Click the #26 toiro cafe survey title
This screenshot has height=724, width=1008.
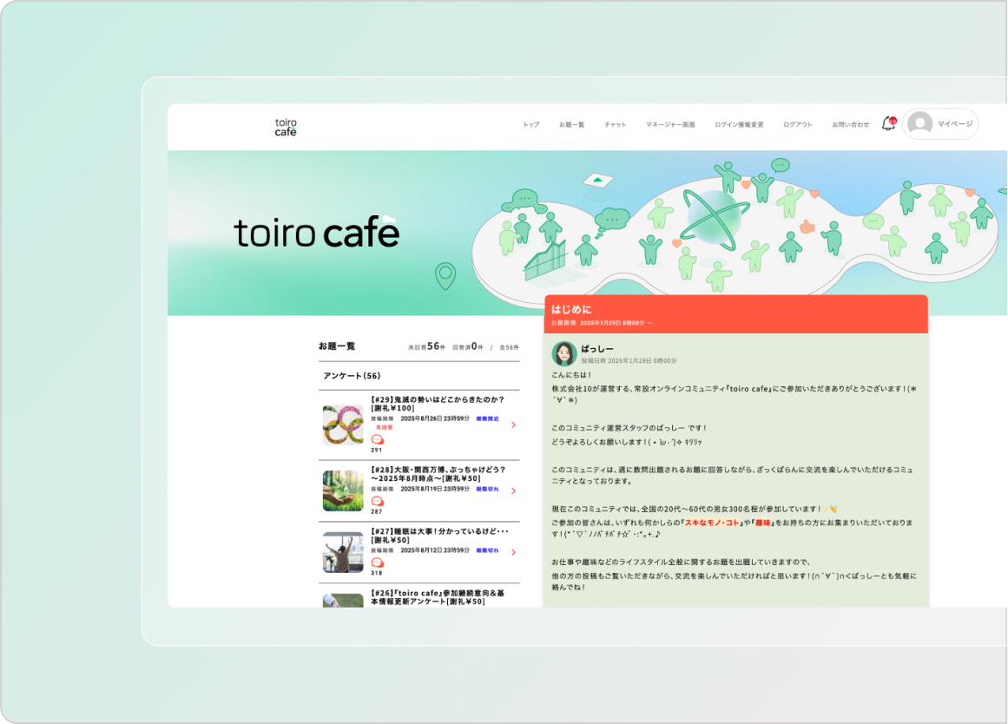click(x=438, y=596)
